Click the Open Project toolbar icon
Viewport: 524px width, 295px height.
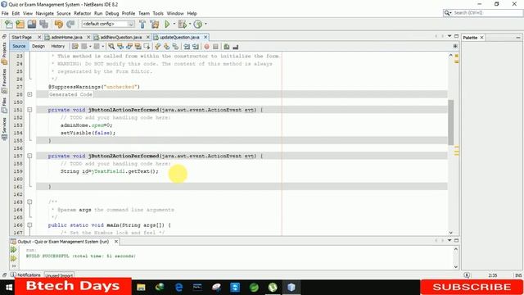(32, 24)
